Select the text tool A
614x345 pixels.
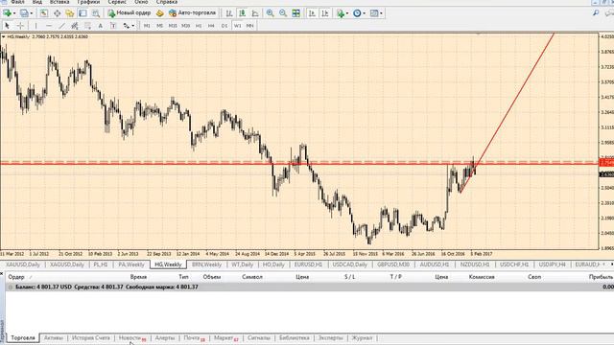click(100, 26)
